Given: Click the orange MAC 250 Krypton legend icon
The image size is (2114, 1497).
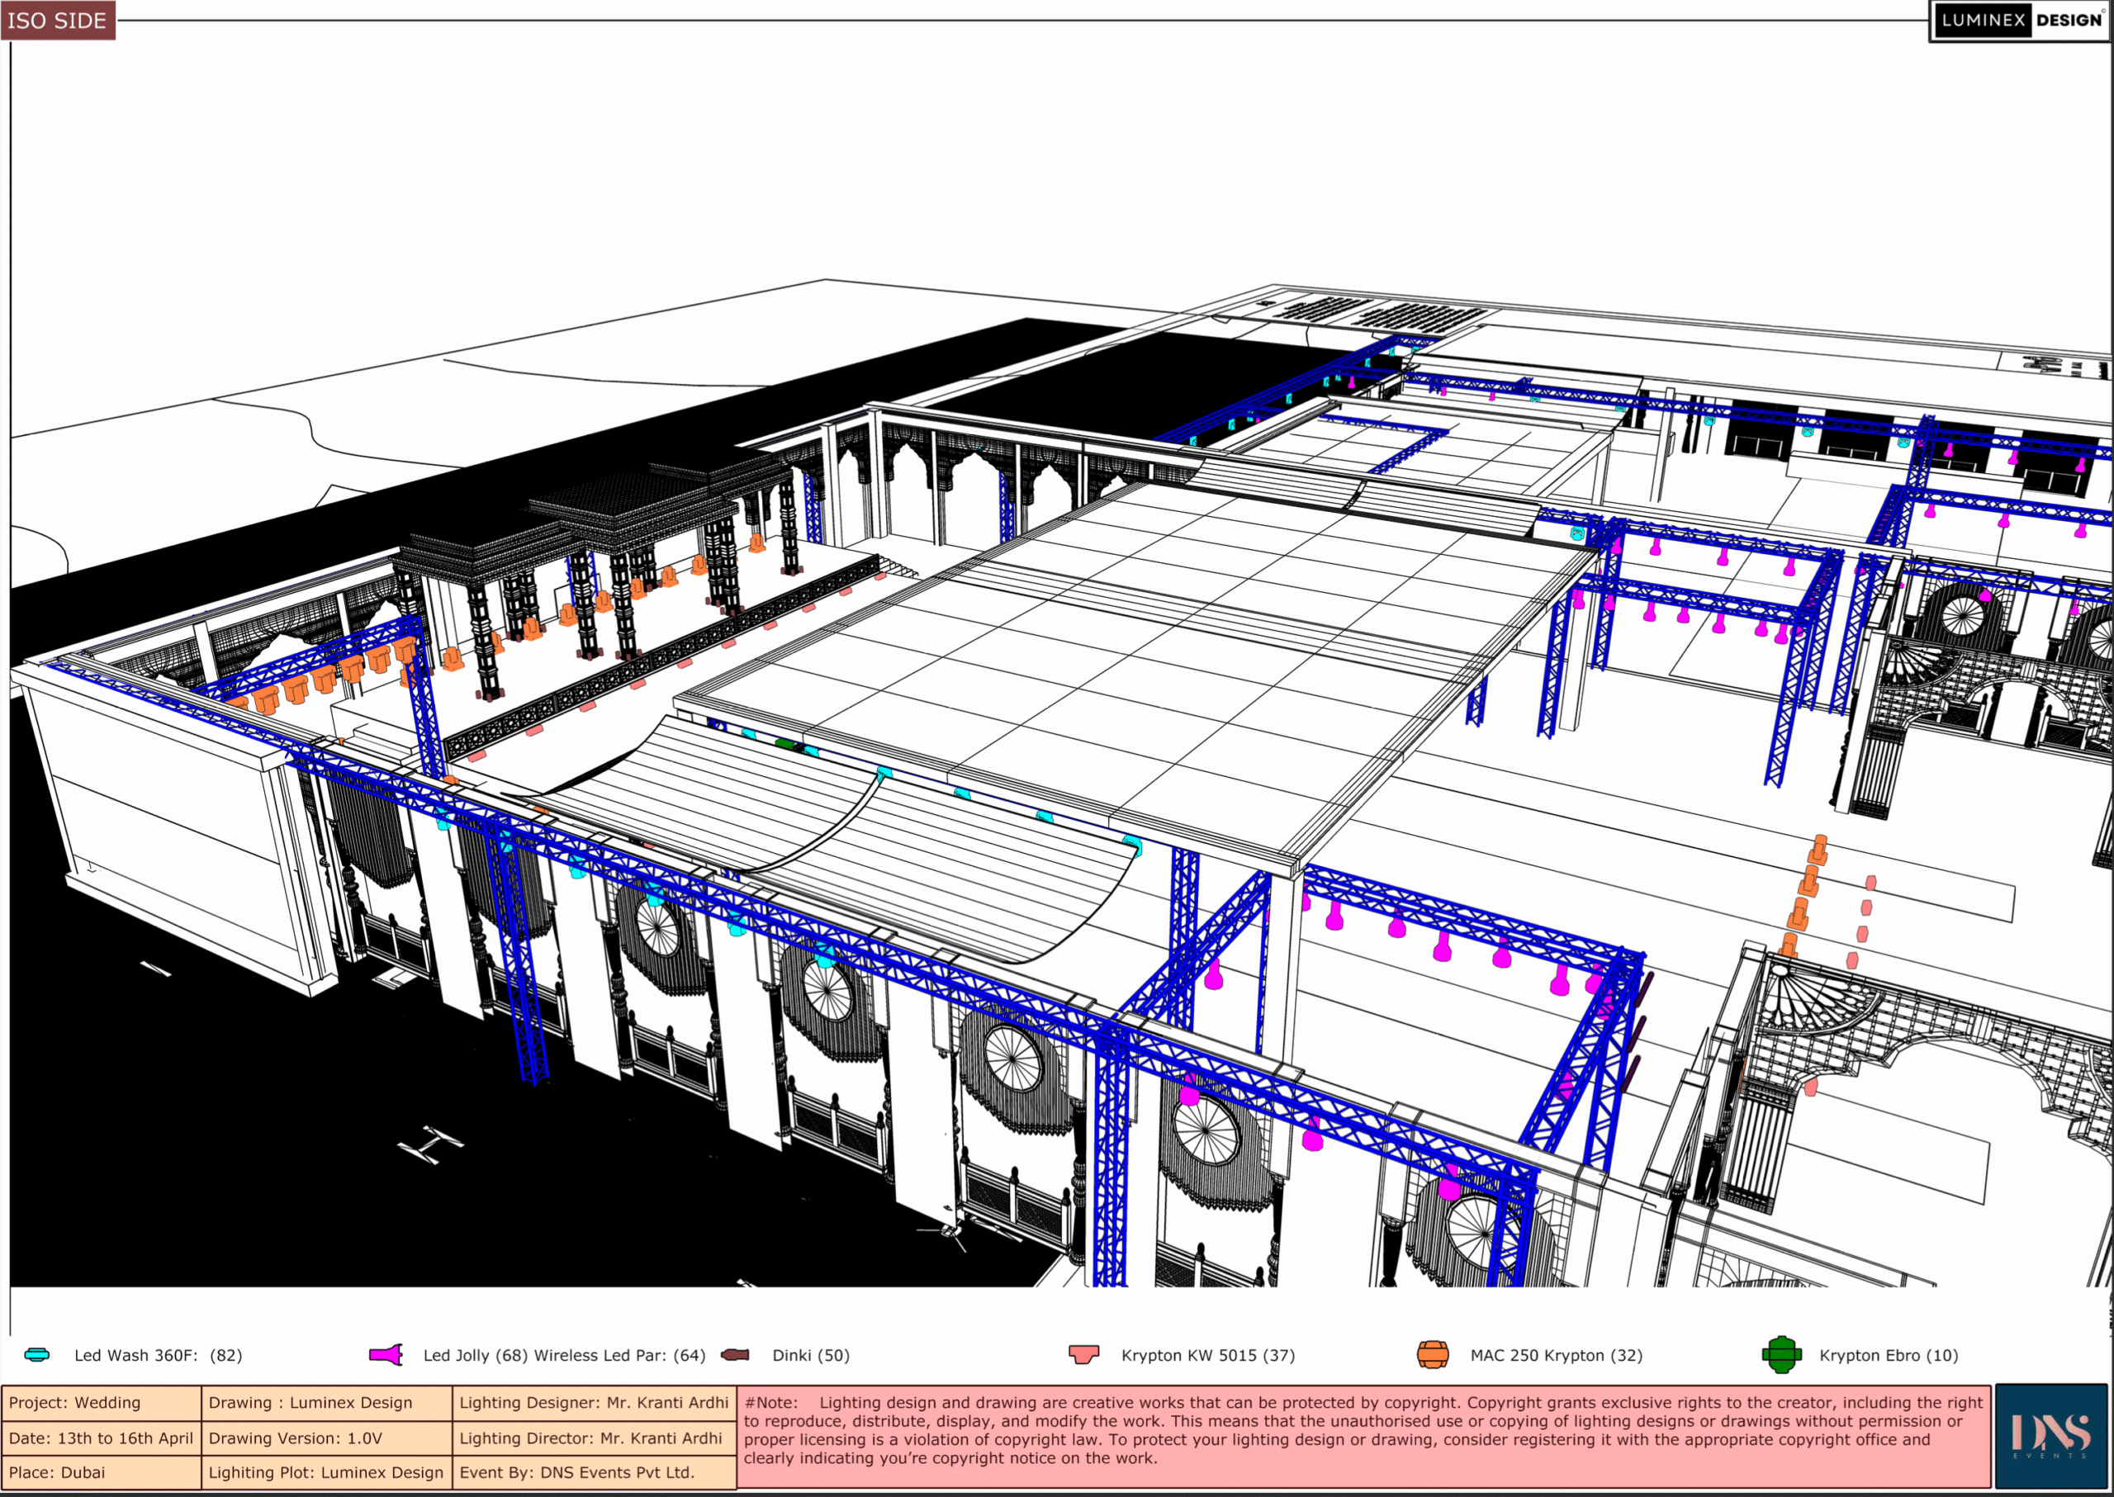Looking at the screenshot, I should [1433, 1354].
